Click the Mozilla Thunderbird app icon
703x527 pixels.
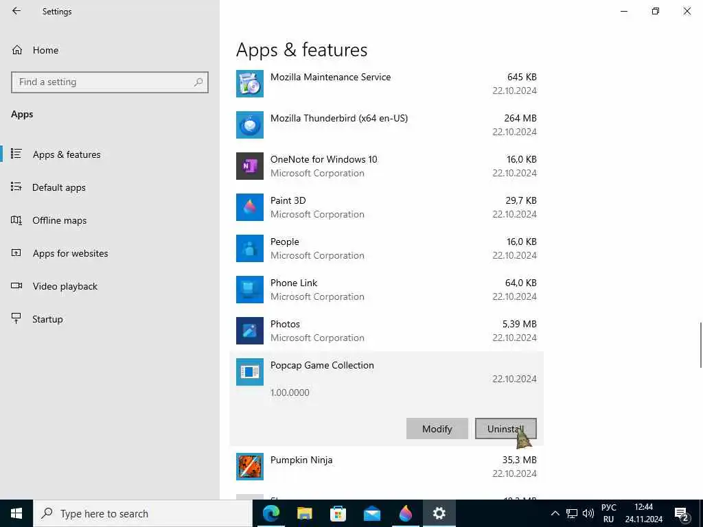[250, 125]
